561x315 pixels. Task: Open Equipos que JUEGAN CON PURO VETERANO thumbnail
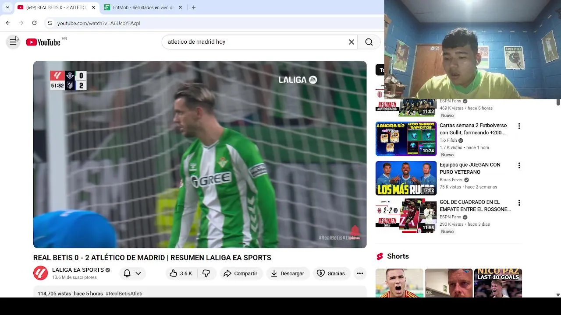(x=406, y=178)
